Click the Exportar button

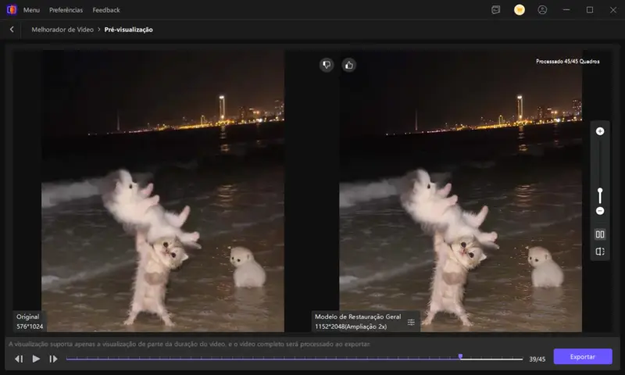(x=582, y=357)
